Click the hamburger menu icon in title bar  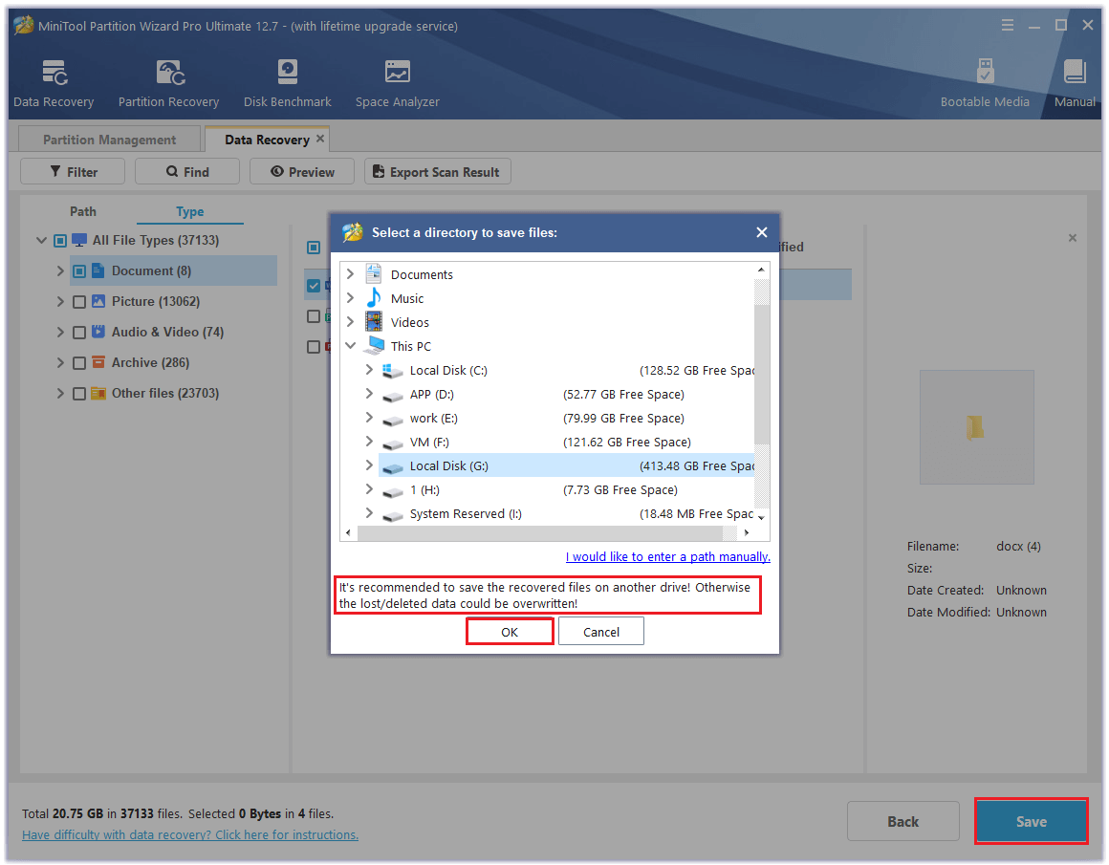click(x=1007, y=26)
